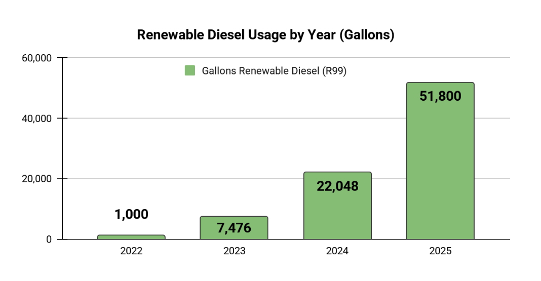Image resolution: width=541 pixels, height=281 pixels.
Task: Click the x-axis label '2025'
Action: [440, 251]
